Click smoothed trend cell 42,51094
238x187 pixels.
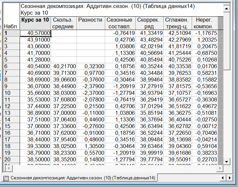[x=178, y=33]
